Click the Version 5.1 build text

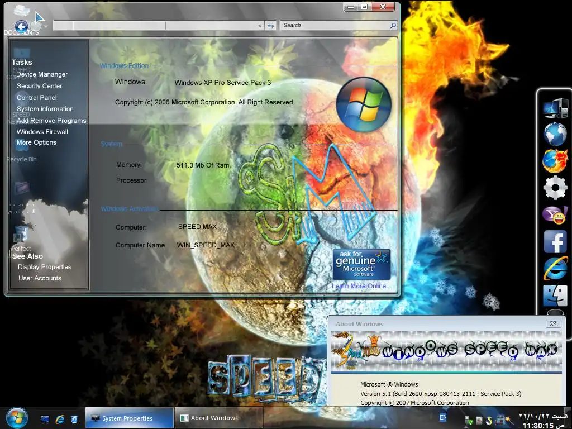[441, 394]
